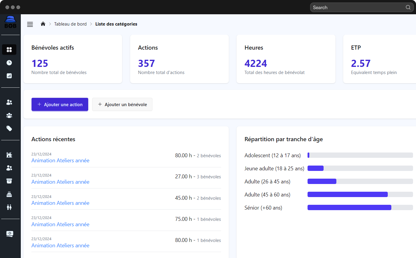
Task: Open the tag icon for categories
Action: click(9, 128)
